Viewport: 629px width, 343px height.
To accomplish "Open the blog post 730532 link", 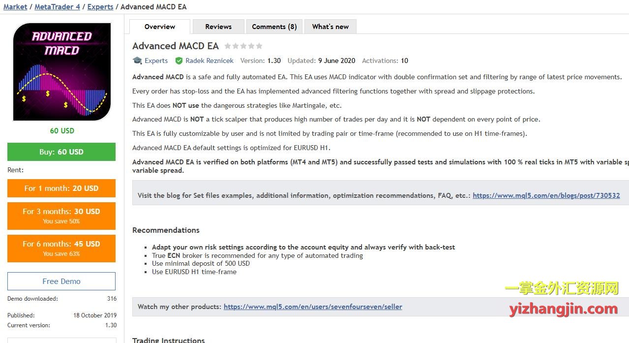I will [546, 195].
